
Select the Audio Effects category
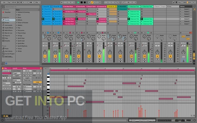tap(9, 28)
